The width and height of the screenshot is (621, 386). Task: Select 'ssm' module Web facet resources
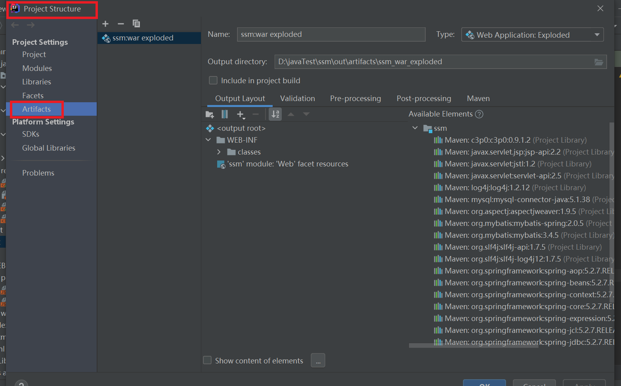tap(283, 164)
